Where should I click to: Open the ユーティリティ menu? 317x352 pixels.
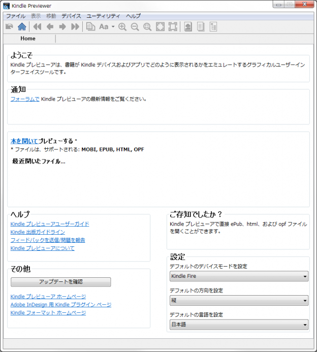pos(104,16)
